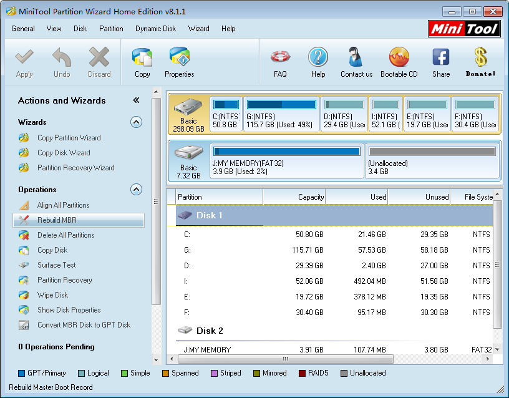The width and height of the screenshot is (509, 398).
Task: Launch Copy Partition Wizard link
Action: click(x=69, y=138)
